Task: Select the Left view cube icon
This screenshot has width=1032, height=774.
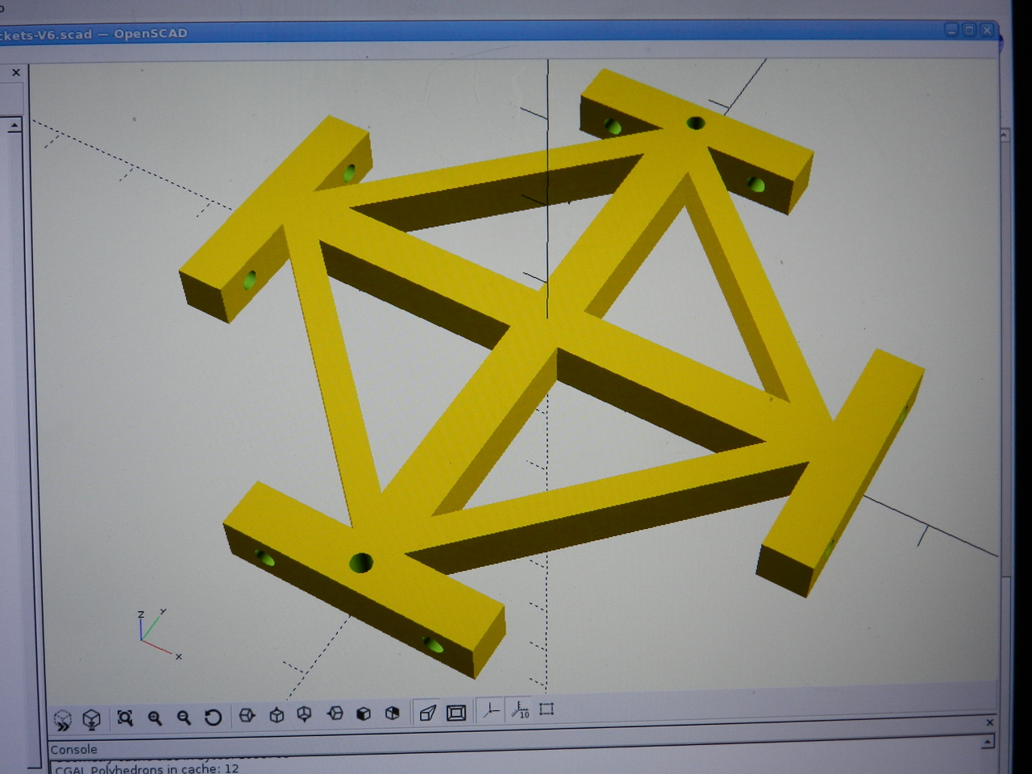Action: pos(335,714)
